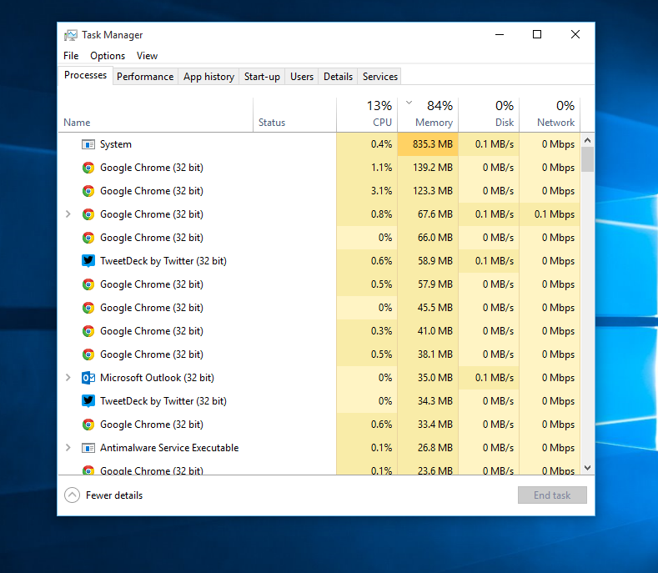Switch to the Services tab
658x573 pixels.
[x=379, y=77]
